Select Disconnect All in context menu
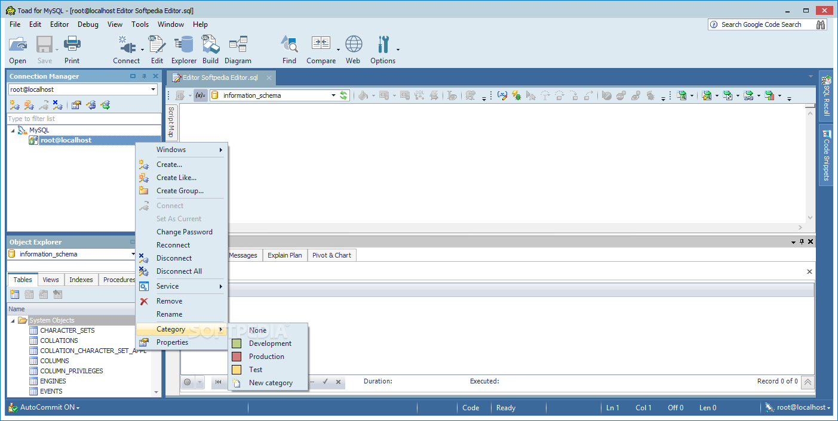Image resolution: width=838 pixels, height=421 pixels. (182, 271)
